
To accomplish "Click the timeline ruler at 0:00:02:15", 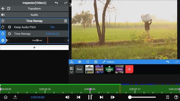I will tap(45, 89).
